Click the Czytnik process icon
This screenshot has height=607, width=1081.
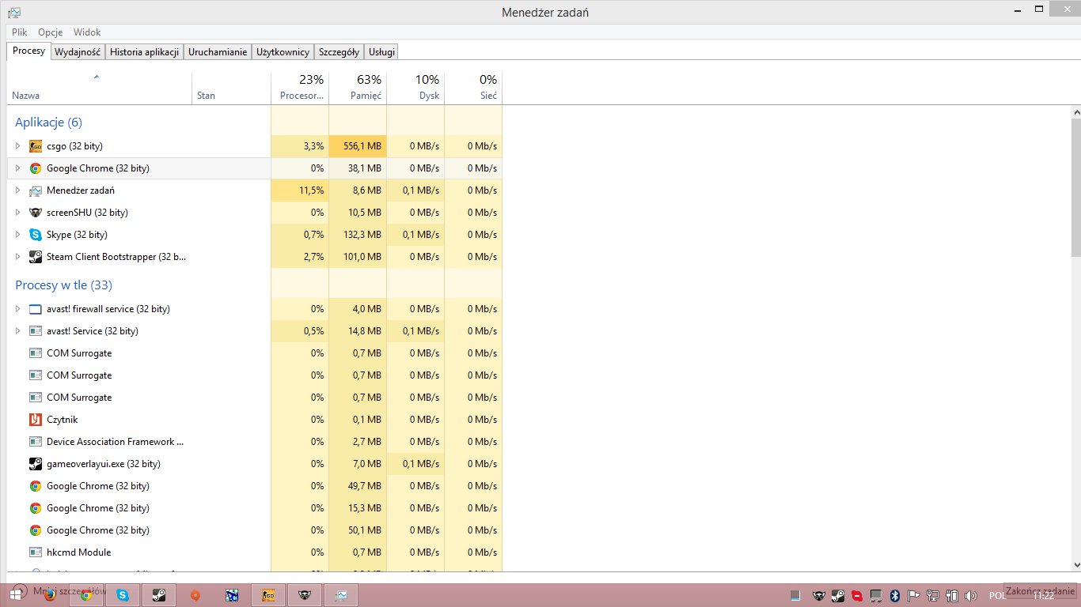36,420
